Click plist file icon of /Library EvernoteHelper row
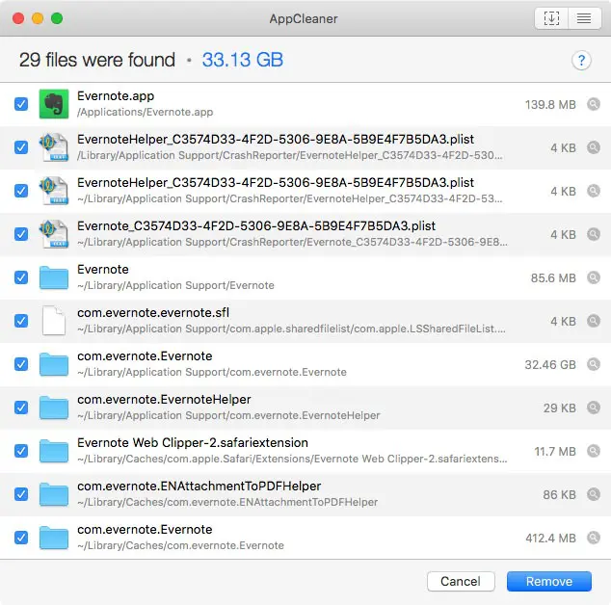Image resolution: width=611 pixels, height=605 pixels. click(54, 147)
